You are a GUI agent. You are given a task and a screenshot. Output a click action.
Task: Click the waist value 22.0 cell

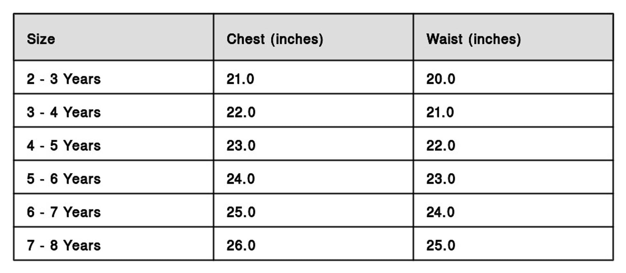click(440, 145)
